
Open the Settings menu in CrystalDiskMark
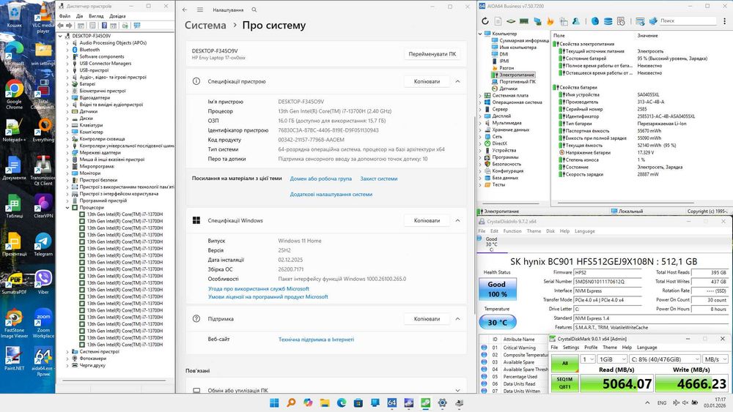tap(571, 347)
